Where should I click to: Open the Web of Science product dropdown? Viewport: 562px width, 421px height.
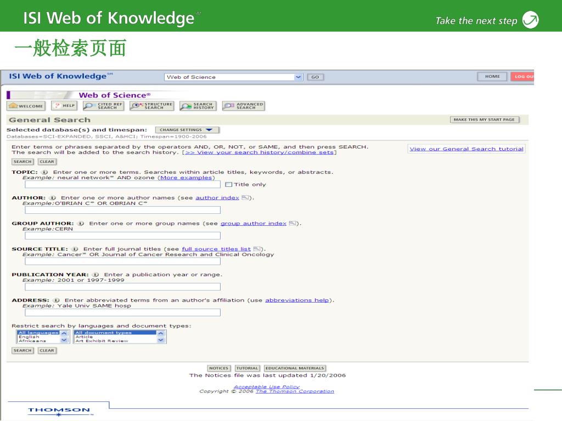(x=234, y=77)
